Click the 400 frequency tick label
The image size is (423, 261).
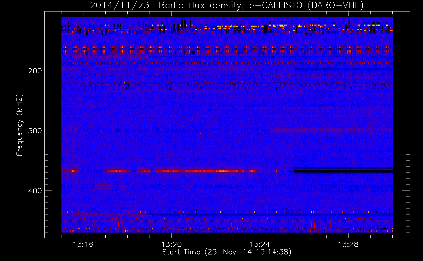click(35, 191)
